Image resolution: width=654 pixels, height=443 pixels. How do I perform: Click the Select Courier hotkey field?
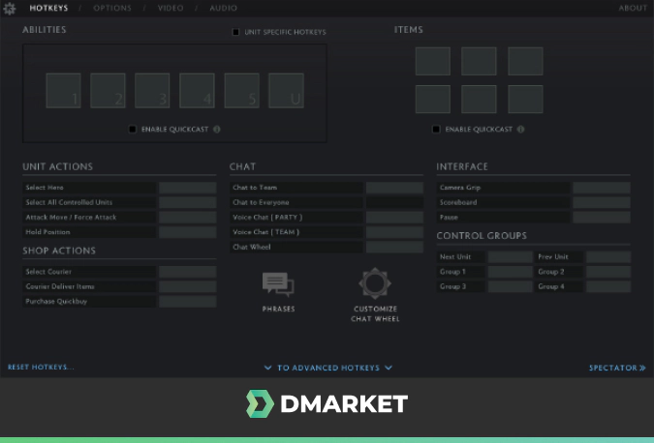[x=188, y=272]
